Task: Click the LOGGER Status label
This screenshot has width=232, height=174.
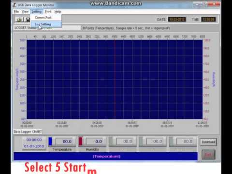Action: pos(25,28)
